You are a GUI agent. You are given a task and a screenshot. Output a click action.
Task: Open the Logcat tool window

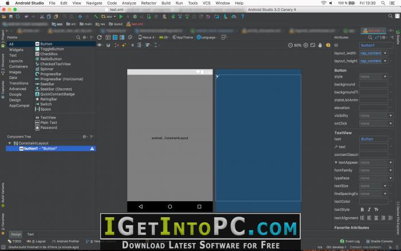(x=36, y=241)
